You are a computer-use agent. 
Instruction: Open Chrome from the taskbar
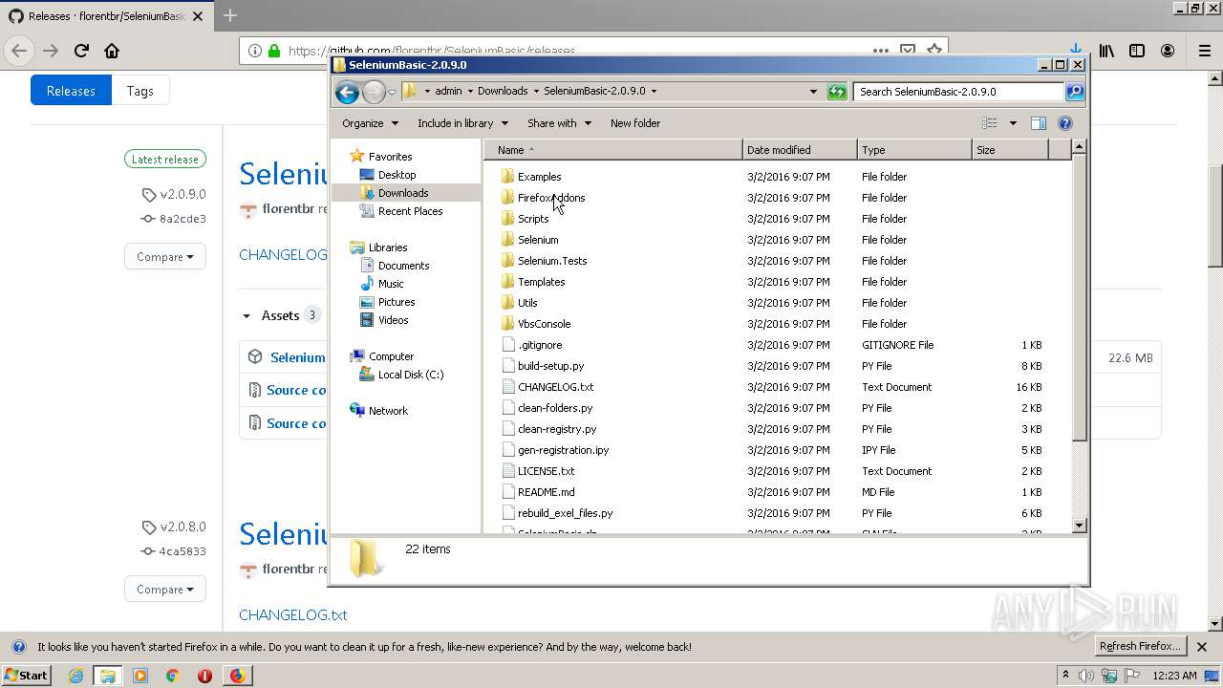(172, 676)
